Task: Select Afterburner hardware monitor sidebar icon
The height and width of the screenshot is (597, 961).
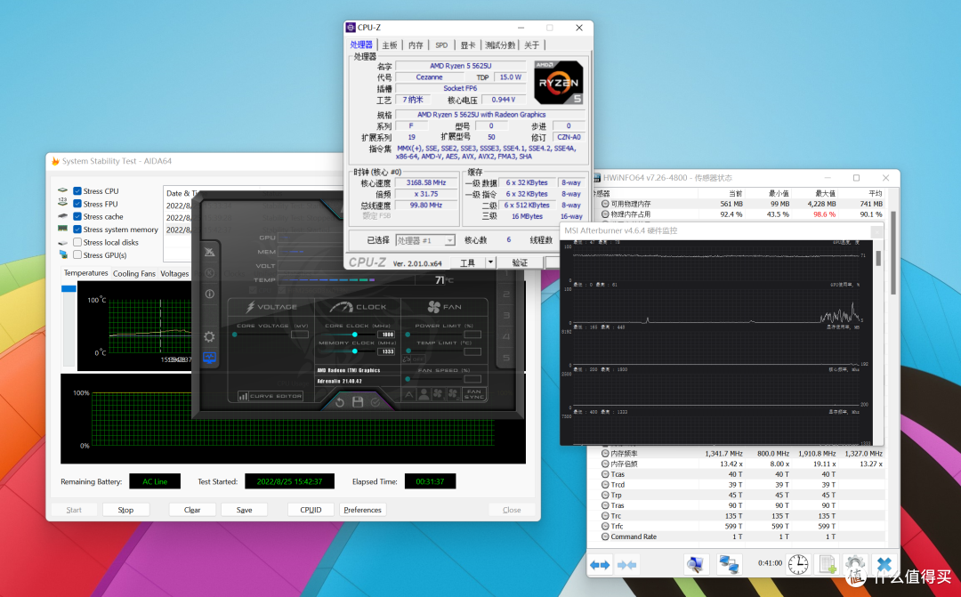Action: tap(208, 357)
